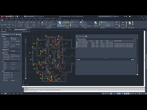Click the new drawing tab plus button
147x110 pixels.
point(29,30)
